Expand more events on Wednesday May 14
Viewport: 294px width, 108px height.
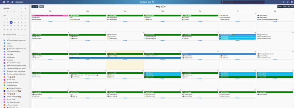click(163, 60)
